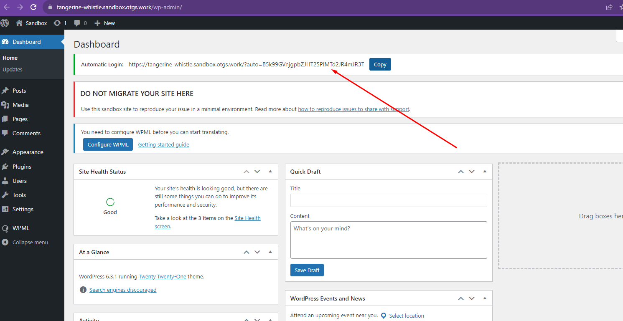Viewport: 623px width, 321px height.
Task: Toggle the Quick Draft panel
Action: click(x=485, y=171)
